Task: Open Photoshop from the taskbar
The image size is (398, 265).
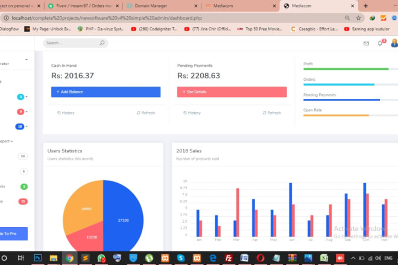Action: [x=37, y=258]
